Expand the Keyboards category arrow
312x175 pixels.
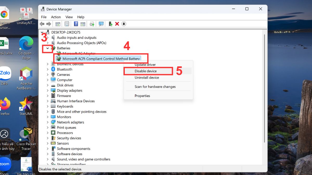coord(48,106)
